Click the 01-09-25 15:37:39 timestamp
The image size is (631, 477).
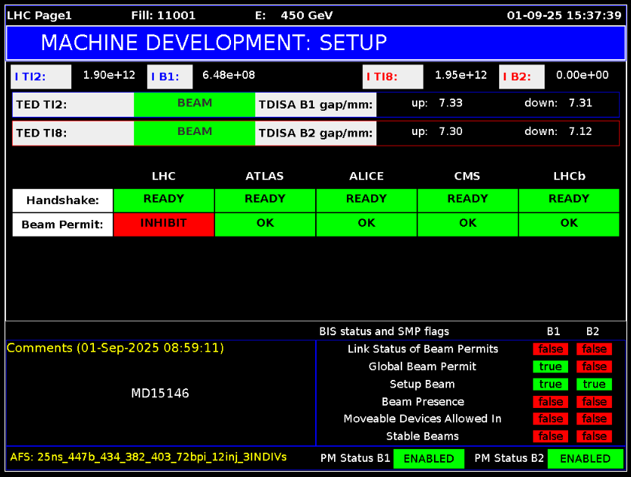564,16
